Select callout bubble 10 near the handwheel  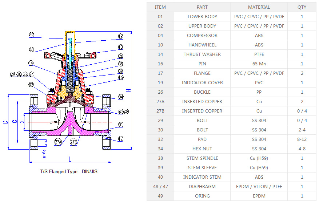[x=120, y=47]
